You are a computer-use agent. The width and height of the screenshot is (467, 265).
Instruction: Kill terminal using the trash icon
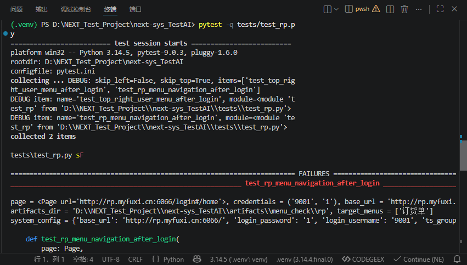404,9
